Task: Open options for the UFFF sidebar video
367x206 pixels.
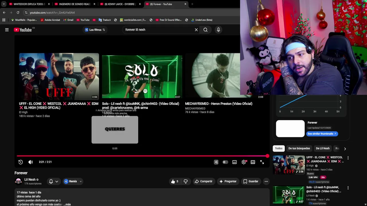Action: point(348,158)
